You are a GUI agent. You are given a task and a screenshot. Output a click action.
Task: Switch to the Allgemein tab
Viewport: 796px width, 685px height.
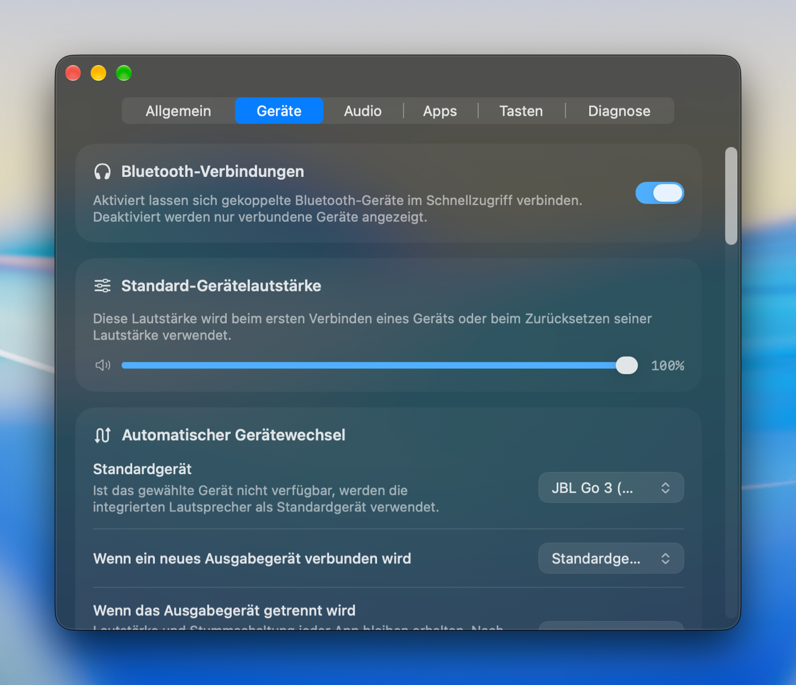point(178,111)
